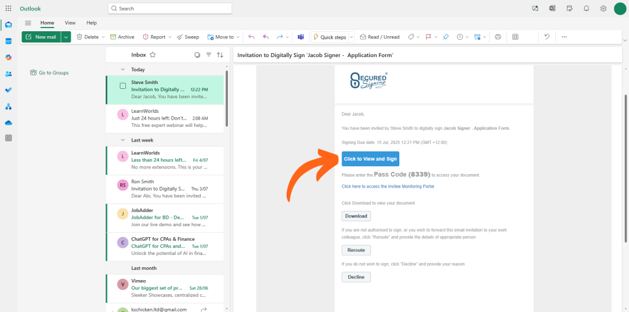The height and width of the screenshot is (312, 629).
Task: Click the Flag icon in toolbar
Action: (428, 37)
